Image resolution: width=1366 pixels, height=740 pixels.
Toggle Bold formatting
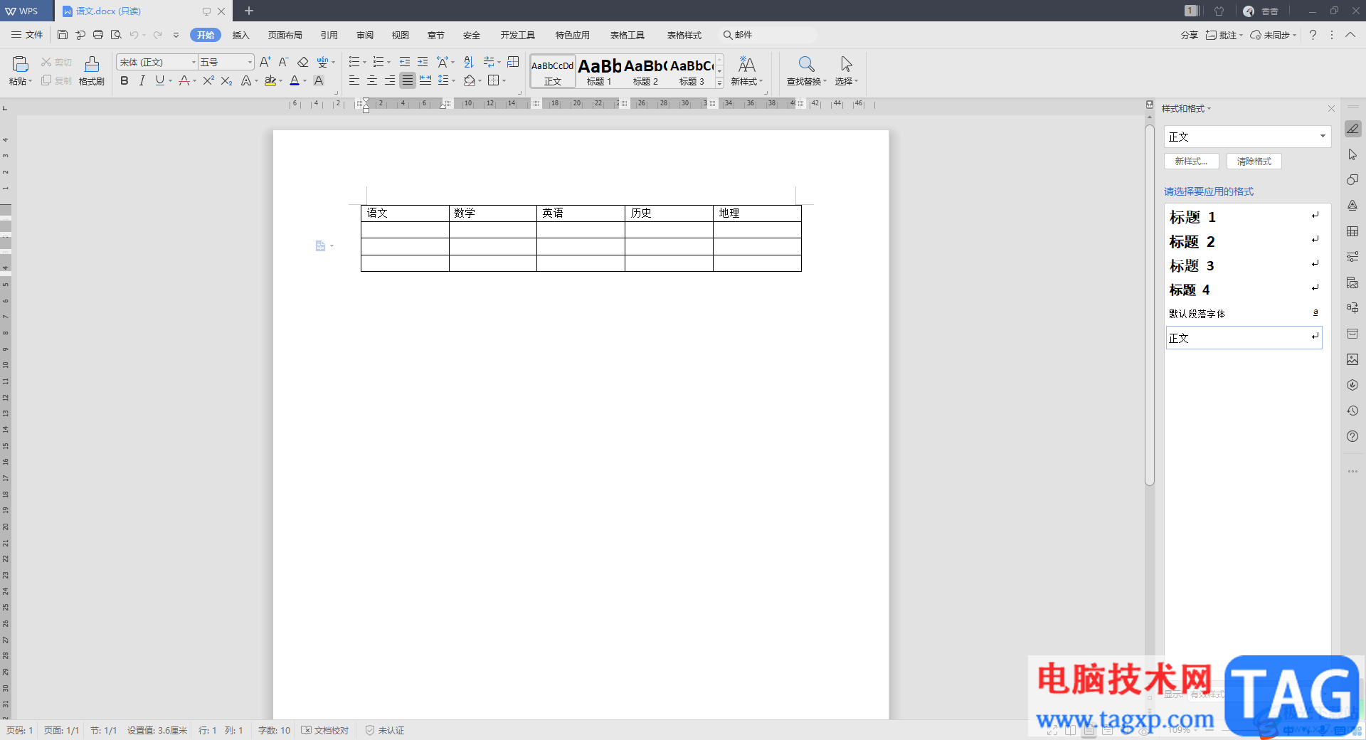coord(125,80)
